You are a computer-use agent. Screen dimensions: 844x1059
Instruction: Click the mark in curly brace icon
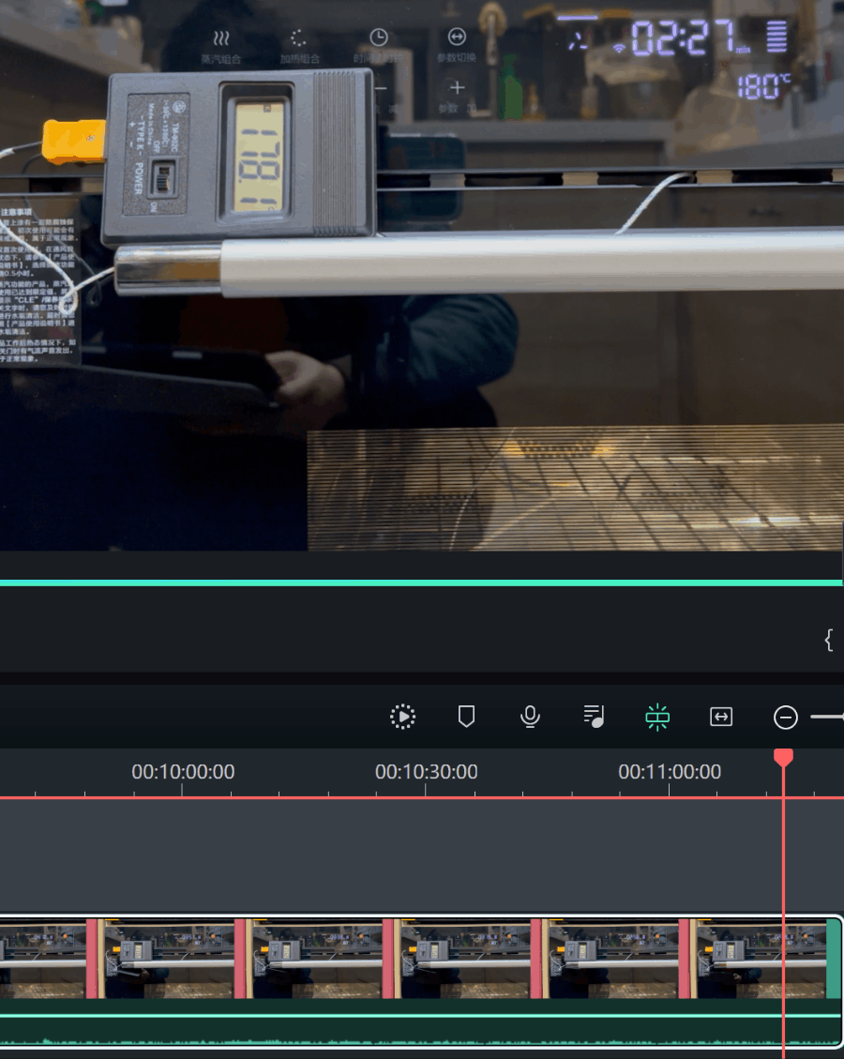(x=828, y=641)
